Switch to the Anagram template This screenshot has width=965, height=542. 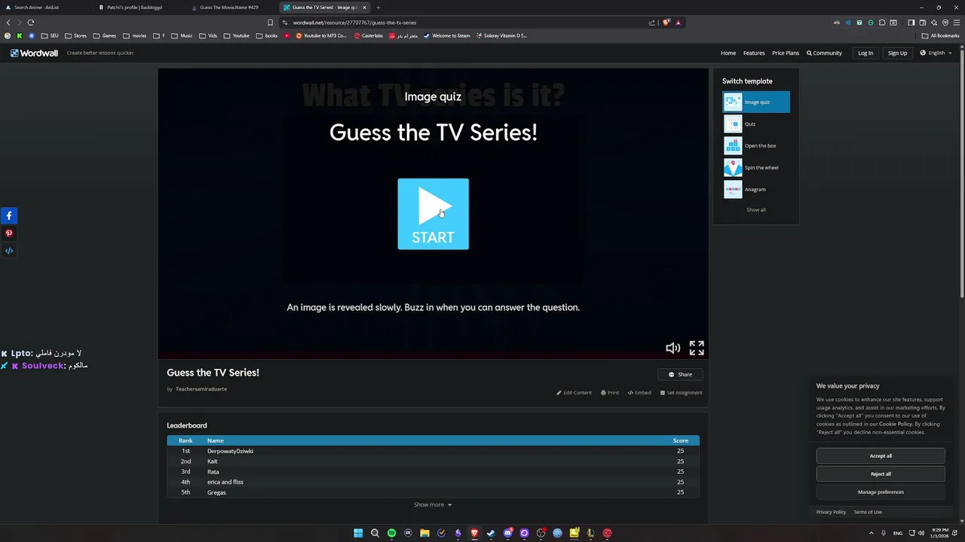(x=756, y=189)
